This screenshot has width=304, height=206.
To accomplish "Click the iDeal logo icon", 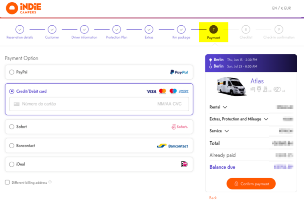I will [x=184, y=164].
